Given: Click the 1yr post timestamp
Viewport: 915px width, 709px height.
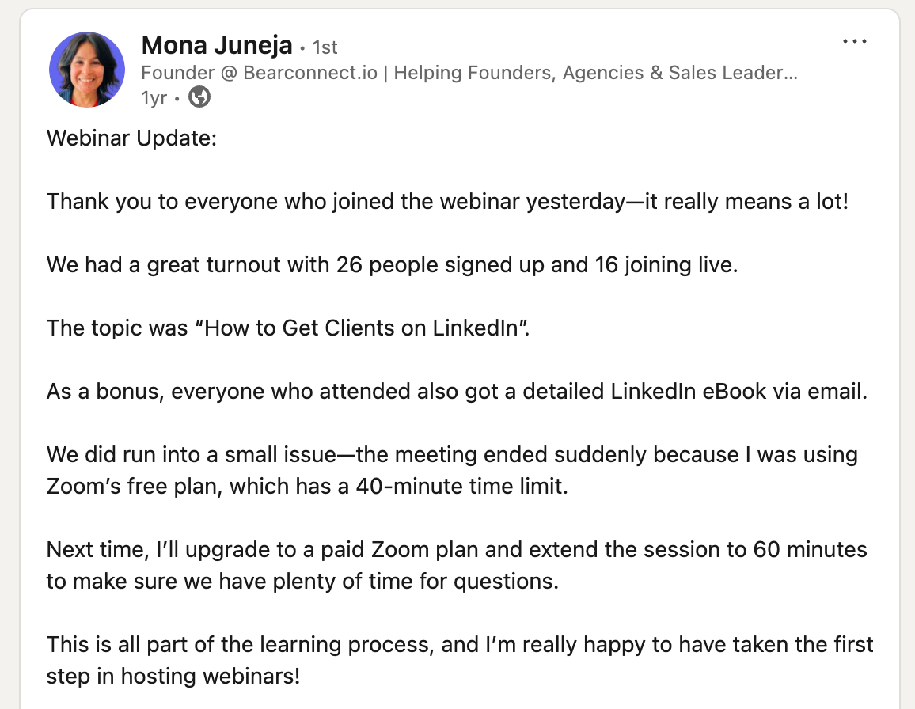Looking at the screenshot, I should 154,99.
